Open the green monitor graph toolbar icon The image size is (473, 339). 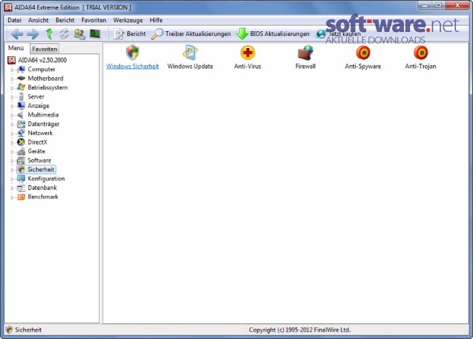(x=95, y=34)
